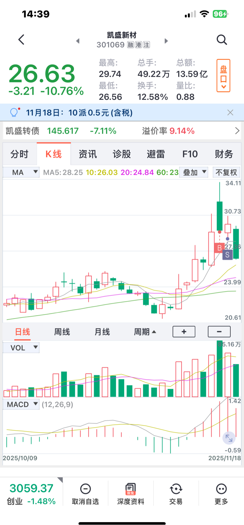Viewport: 244px width, 525px height.
Task: Dismiss the 11月18日 dividend notice
Action: 230,113
